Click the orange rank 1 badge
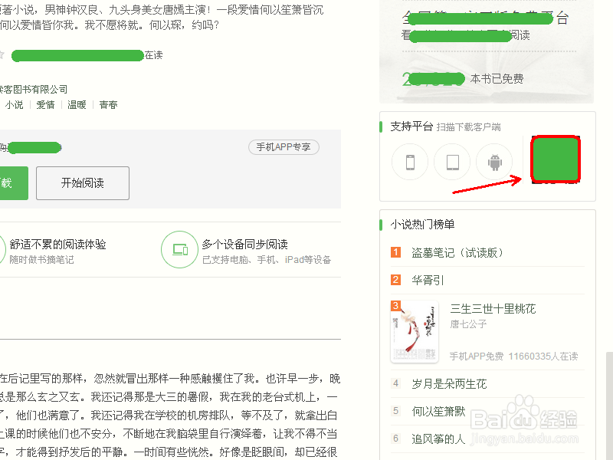The width and height of the screenshot is (613, 460). coord(396,251)
